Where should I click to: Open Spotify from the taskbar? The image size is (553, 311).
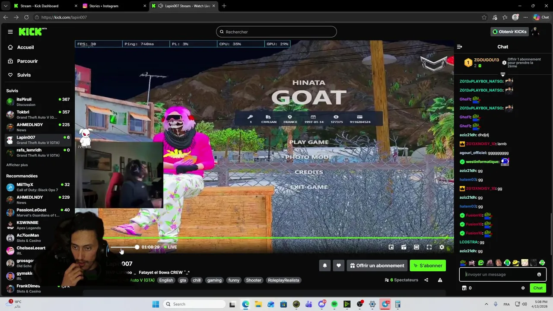click(334, 304)
